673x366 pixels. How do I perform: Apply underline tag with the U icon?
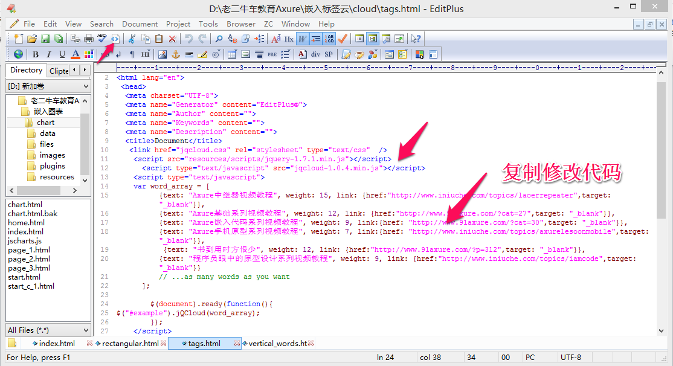pos(62,54)
